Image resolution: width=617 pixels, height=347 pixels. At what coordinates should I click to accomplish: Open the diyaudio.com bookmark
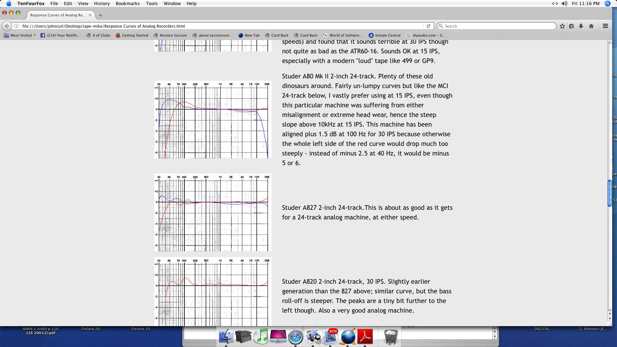coord(426,35)
